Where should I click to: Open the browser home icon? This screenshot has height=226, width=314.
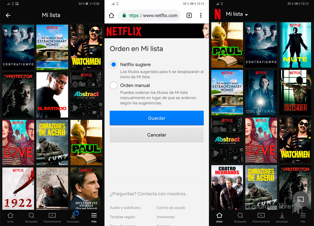coord(112,15)
